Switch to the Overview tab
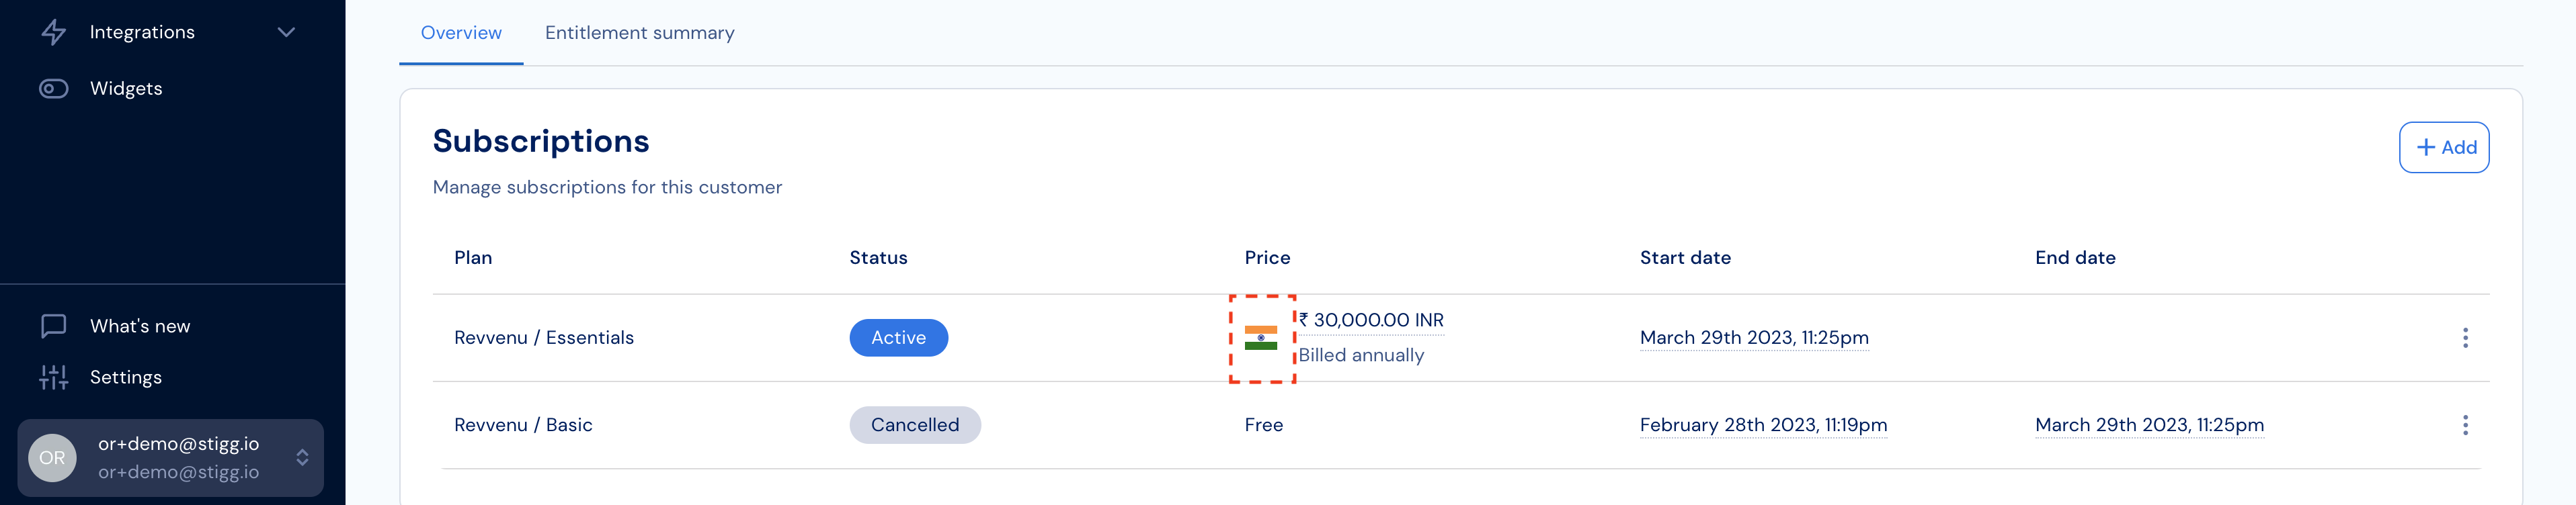Image resolution: width=2576 pixels, height=505 pixels. [461, 33]
